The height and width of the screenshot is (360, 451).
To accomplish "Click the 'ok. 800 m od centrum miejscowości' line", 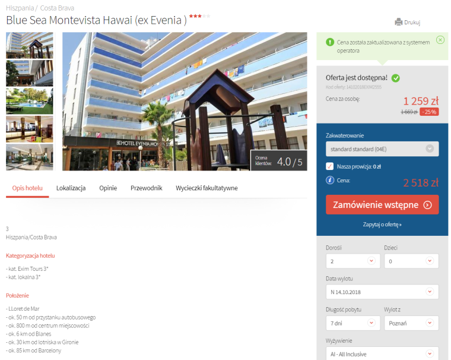I will (x=47, y=326).
